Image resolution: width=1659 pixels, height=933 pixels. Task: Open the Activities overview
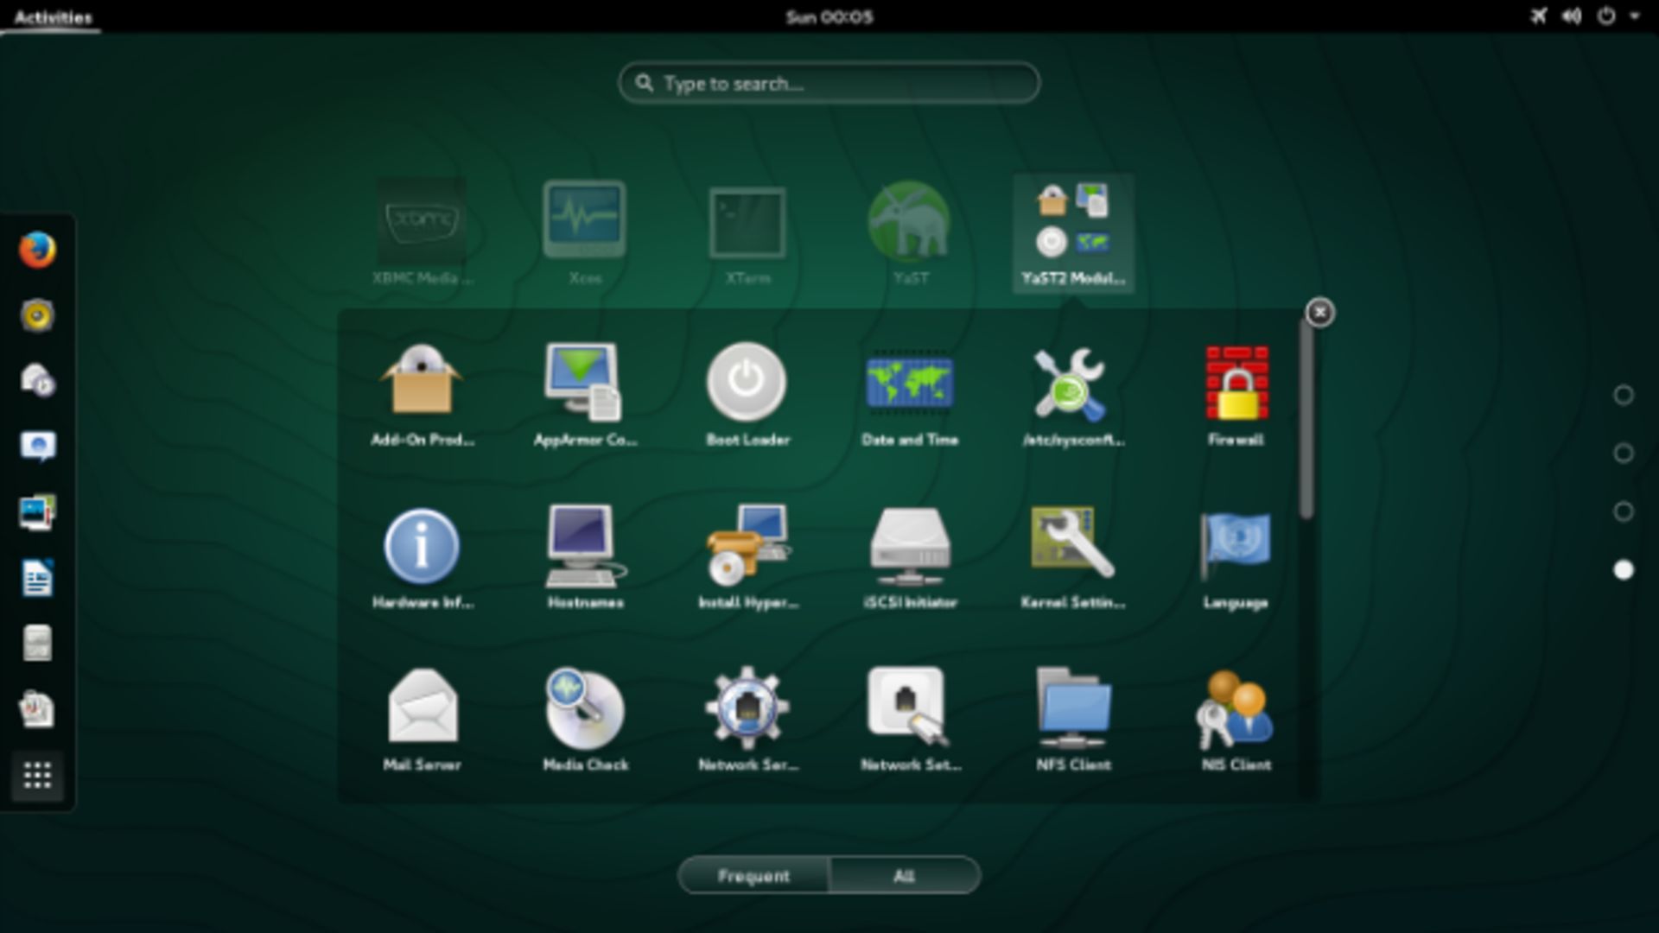click(x=51, y=14)
